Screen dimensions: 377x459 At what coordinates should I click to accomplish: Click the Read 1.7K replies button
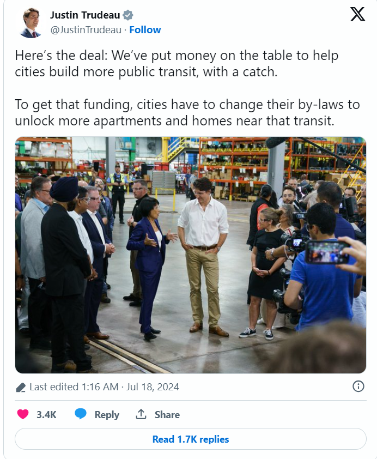190,439
